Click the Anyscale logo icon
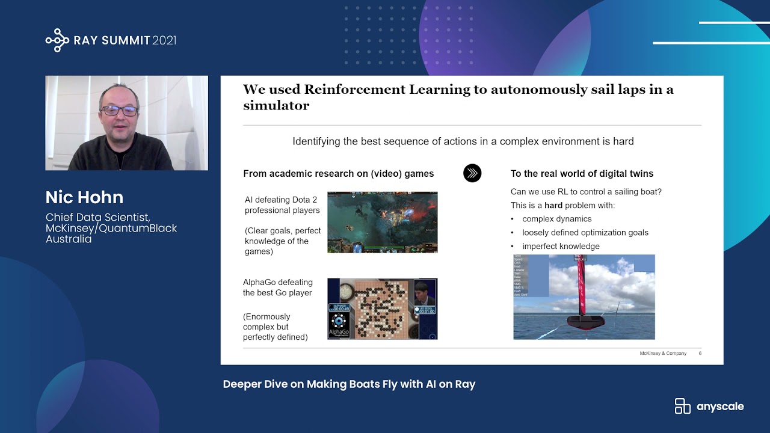 [x=682, y=406]
